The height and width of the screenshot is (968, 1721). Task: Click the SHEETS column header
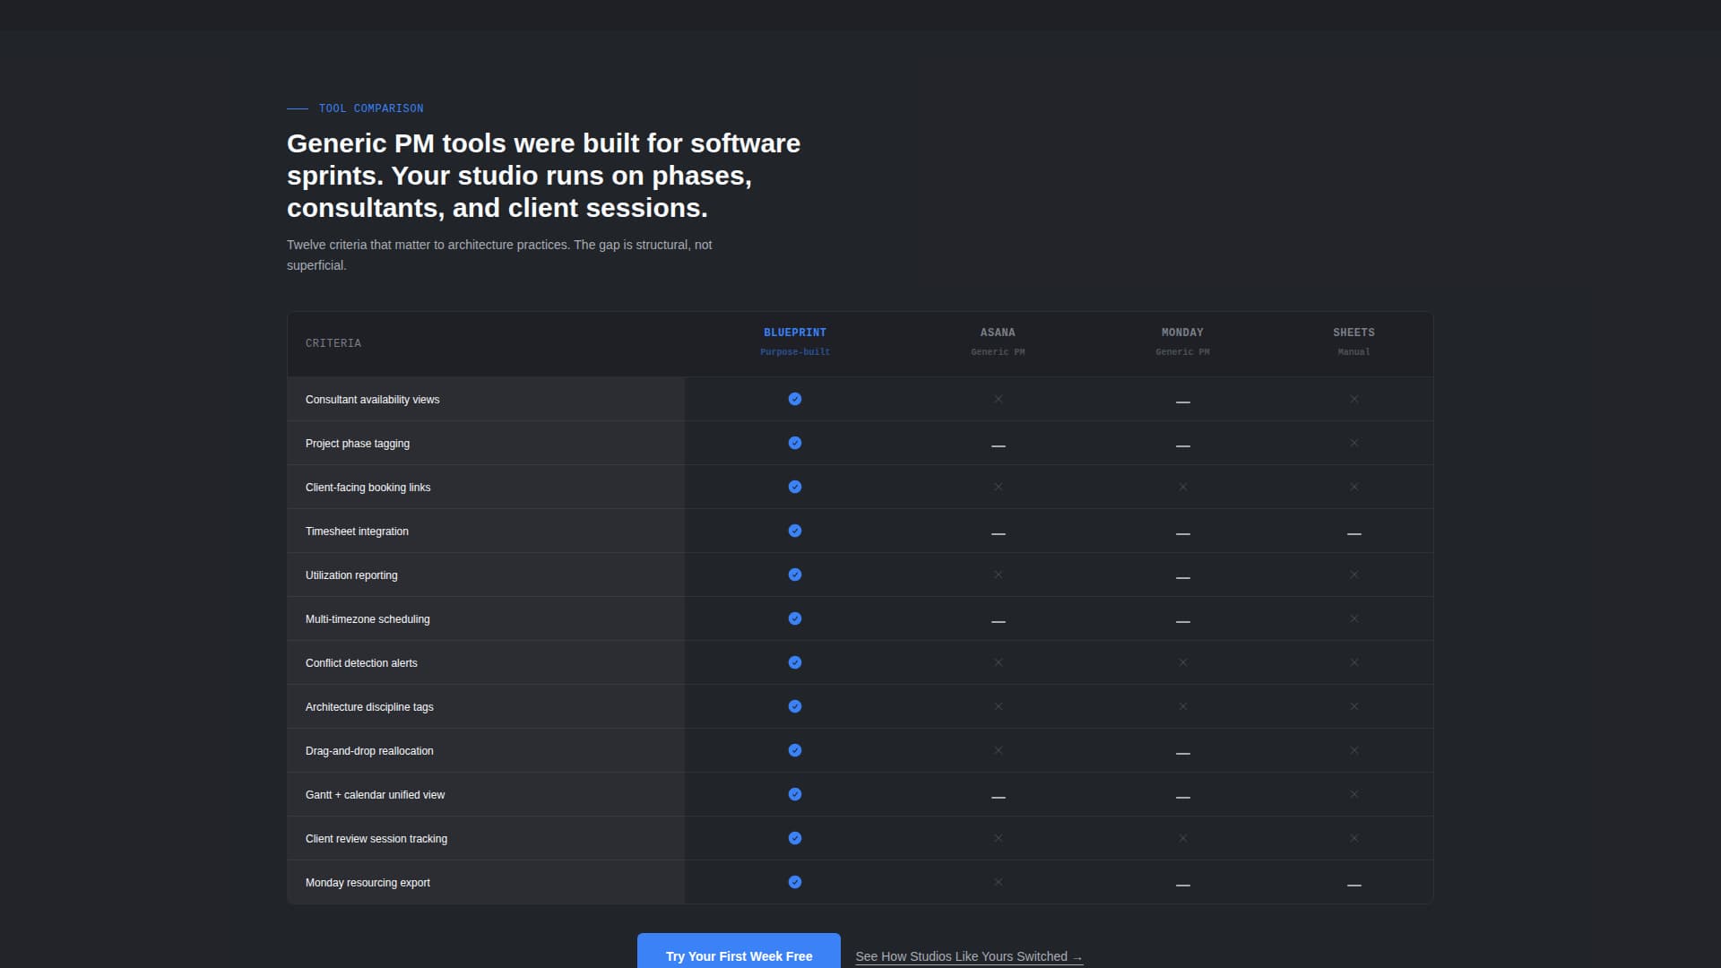pyautogui.click(x=1353, y=333)
